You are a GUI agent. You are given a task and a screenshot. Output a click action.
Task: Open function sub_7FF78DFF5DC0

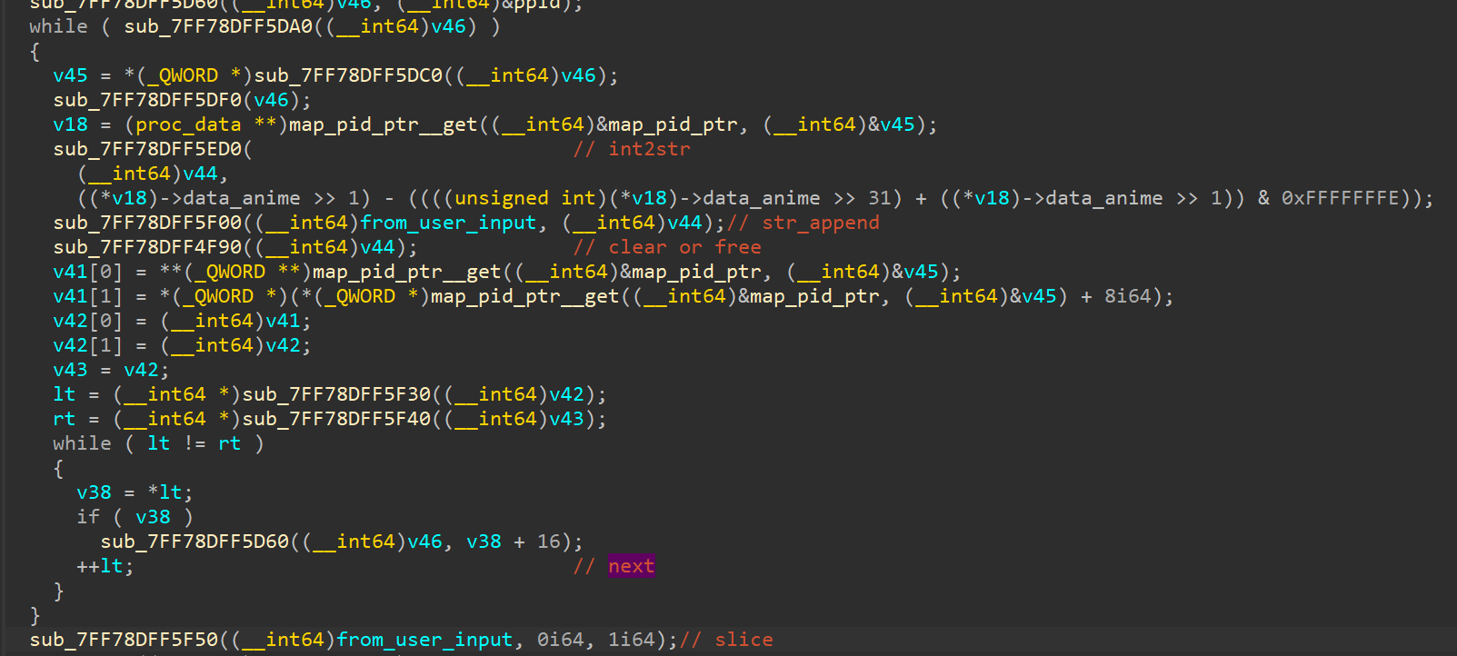click(348, 75)
